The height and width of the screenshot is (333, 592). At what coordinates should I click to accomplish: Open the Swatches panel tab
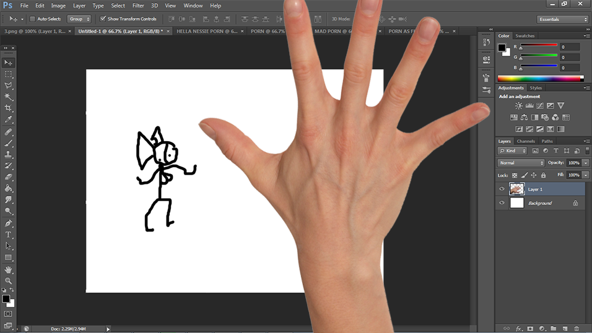[x=525, y=36]
